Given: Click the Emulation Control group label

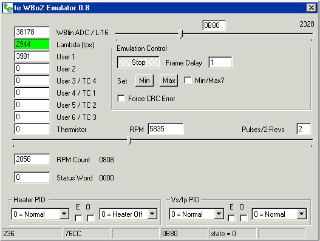Looking at the screenshot, I should click(x=141, y=48).
